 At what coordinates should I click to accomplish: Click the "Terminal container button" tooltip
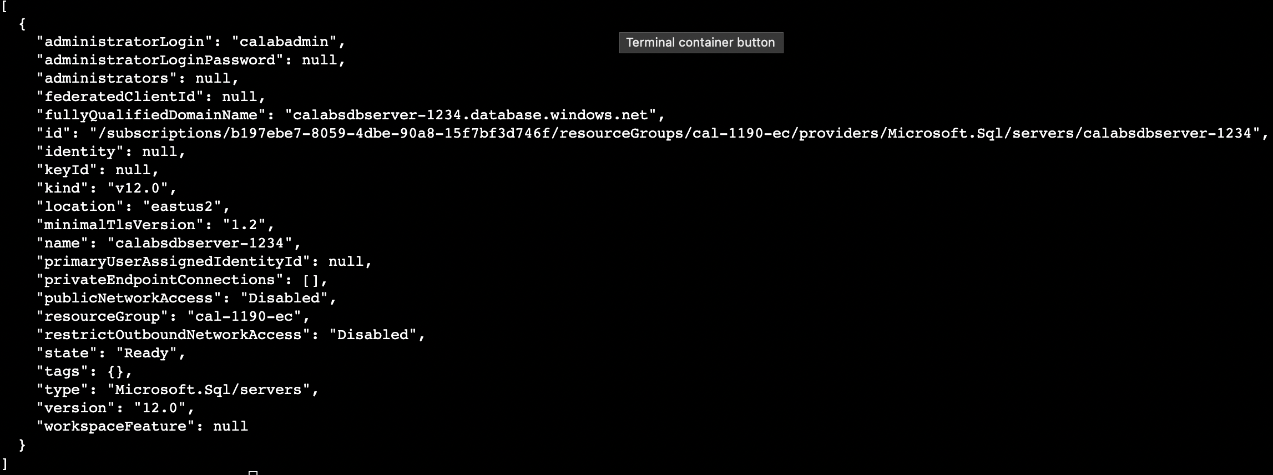click(701, 43)
